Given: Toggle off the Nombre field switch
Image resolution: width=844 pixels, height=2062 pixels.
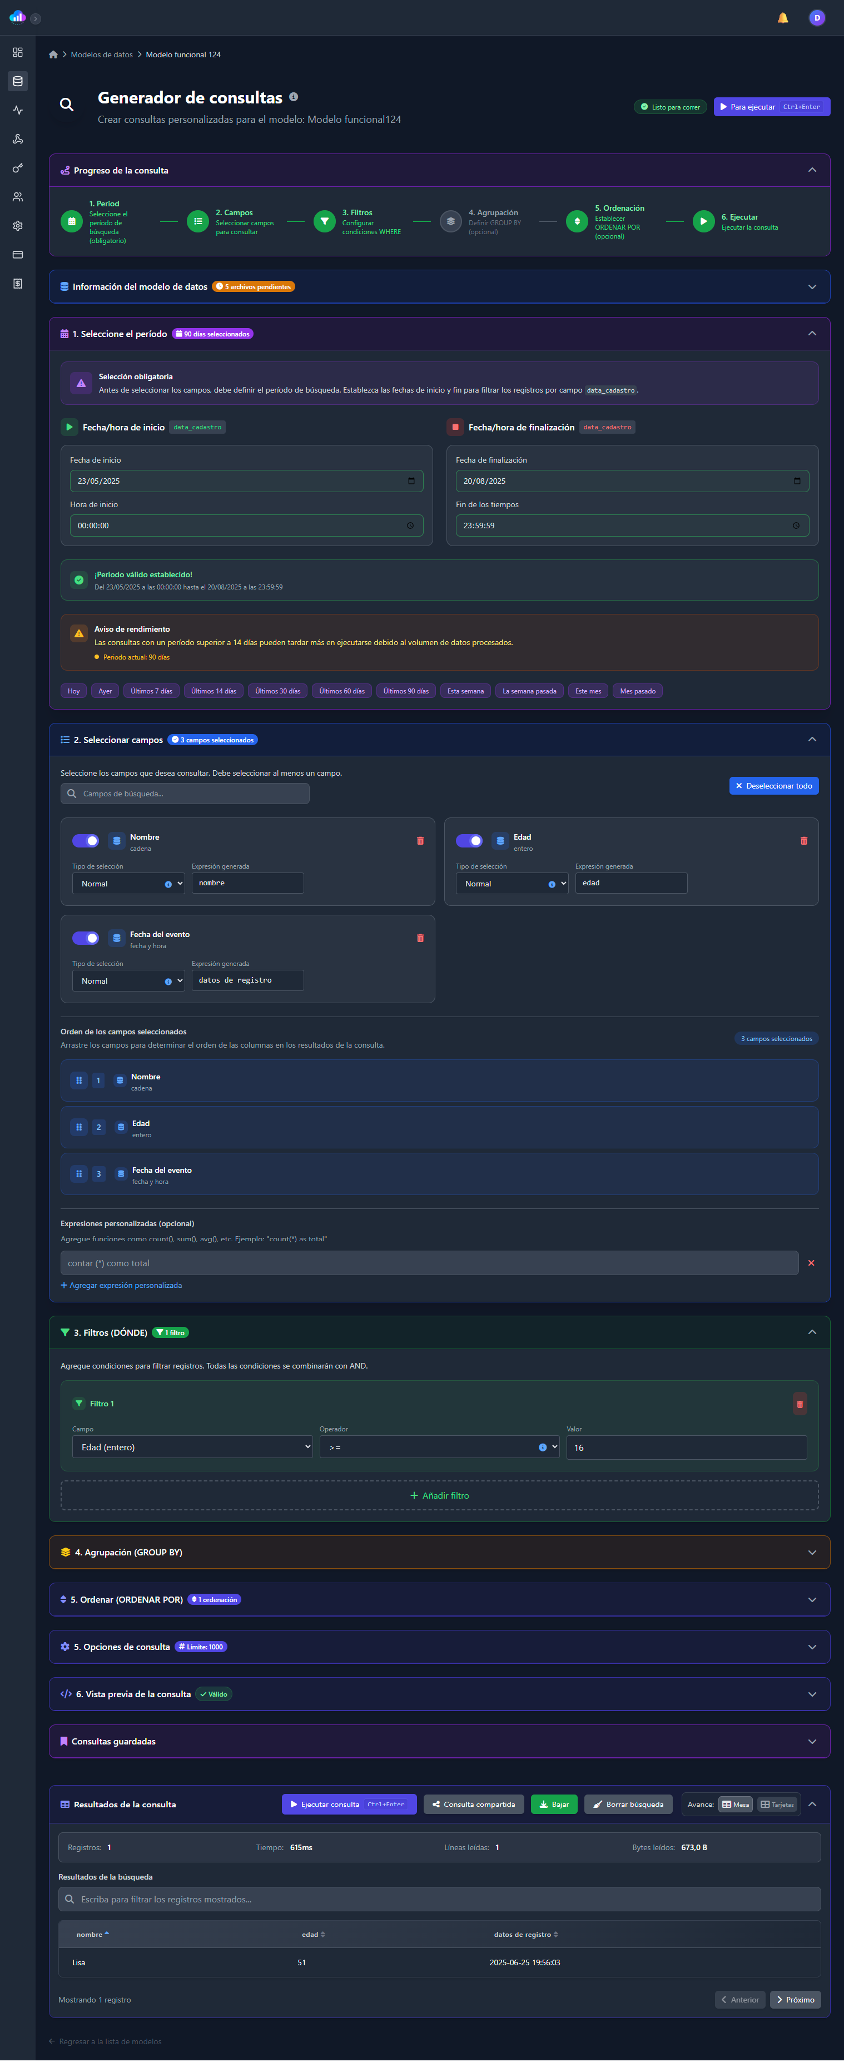Looking at the screenshot, I should point(86,840).
